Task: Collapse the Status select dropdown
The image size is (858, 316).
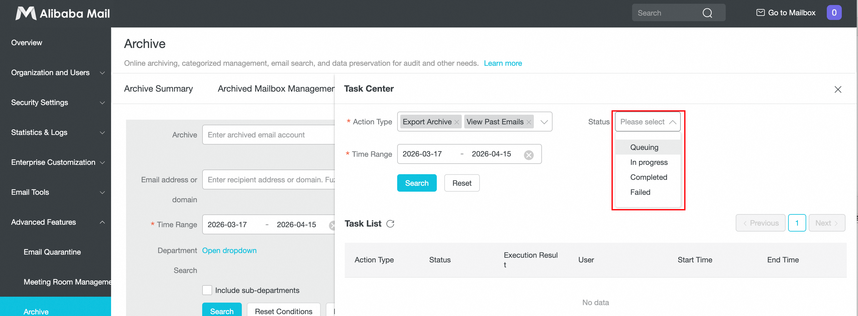Action: [x=672, y=122]
